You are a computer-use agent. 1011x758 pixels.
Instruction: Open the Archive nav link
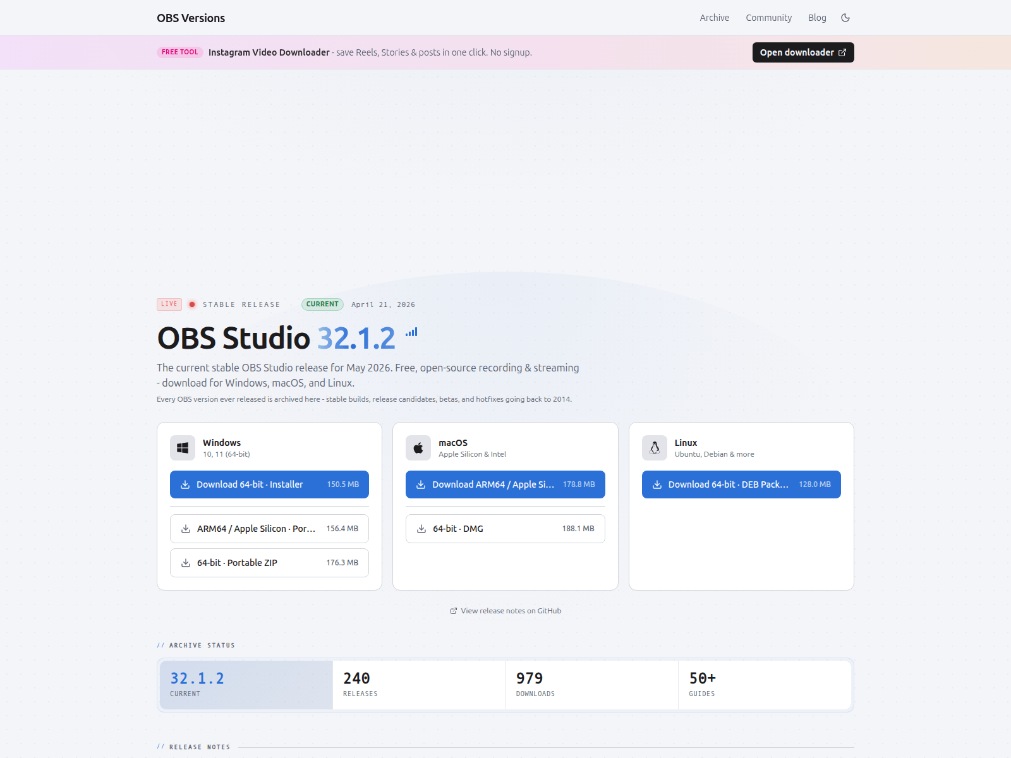(714, 18)
